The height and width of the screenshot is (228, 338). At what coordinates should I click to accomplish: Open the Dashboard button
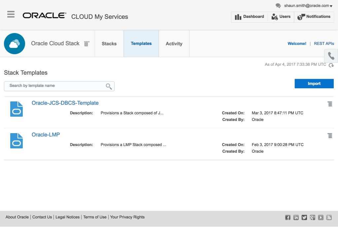pyautogui.click(x=249, y=17)
